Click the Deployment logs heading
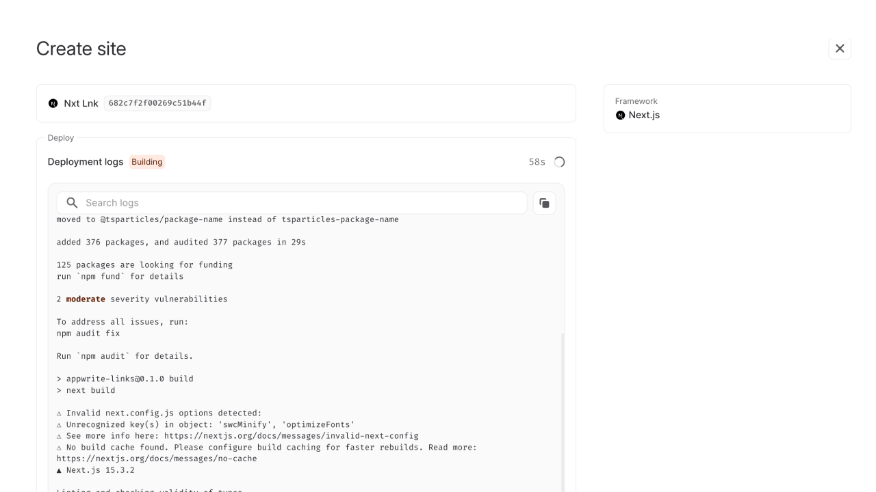876x492 pixels. [x=86, y=162]
